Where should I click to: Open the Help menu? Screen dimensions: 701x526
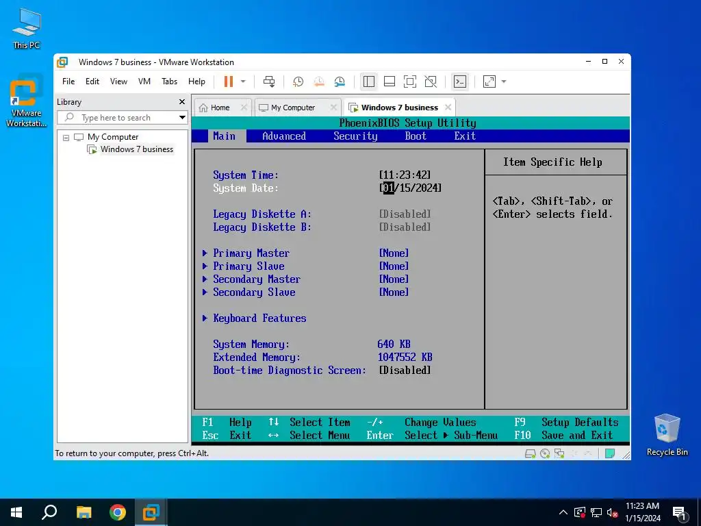196,82
